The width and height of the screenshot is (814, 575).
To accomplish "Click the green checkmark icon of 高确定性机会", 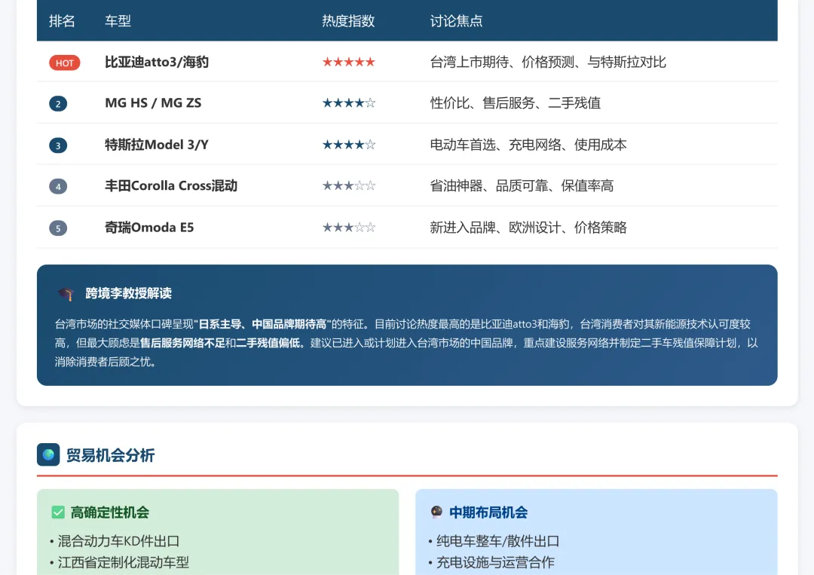I will click(58, 512).
